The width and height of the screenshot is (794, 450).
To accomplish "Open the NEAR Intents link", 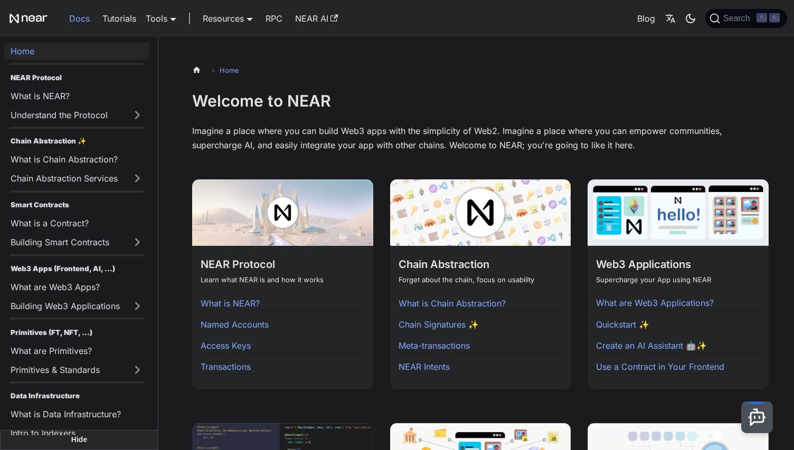I will click(x=424, y=367).
